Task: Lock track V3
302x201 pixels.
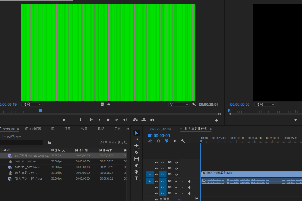Action: coord(156,162)
